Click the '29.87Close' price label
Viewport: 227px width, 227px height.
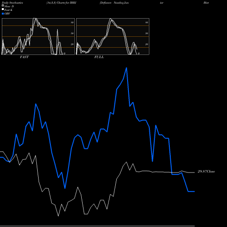pos(206,172)
